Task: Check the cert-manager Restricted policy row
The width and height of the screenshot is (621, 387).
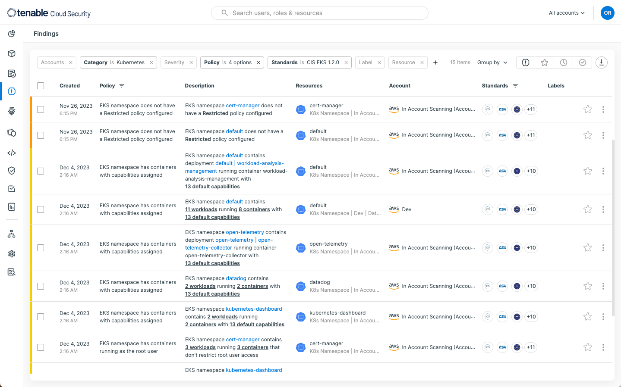Action: coord(41,109)
